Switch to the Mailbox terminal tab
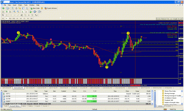The width and height of the screenshot is (184, 111). [x=31, y=106]
